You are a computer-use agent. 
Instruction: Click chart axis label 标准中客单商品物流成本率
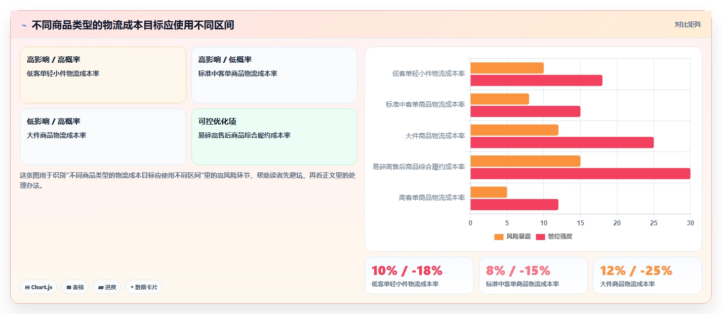(425, 104)
